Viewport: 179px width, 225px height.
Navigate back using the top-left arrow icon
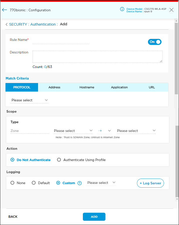[x=5, y=10]
